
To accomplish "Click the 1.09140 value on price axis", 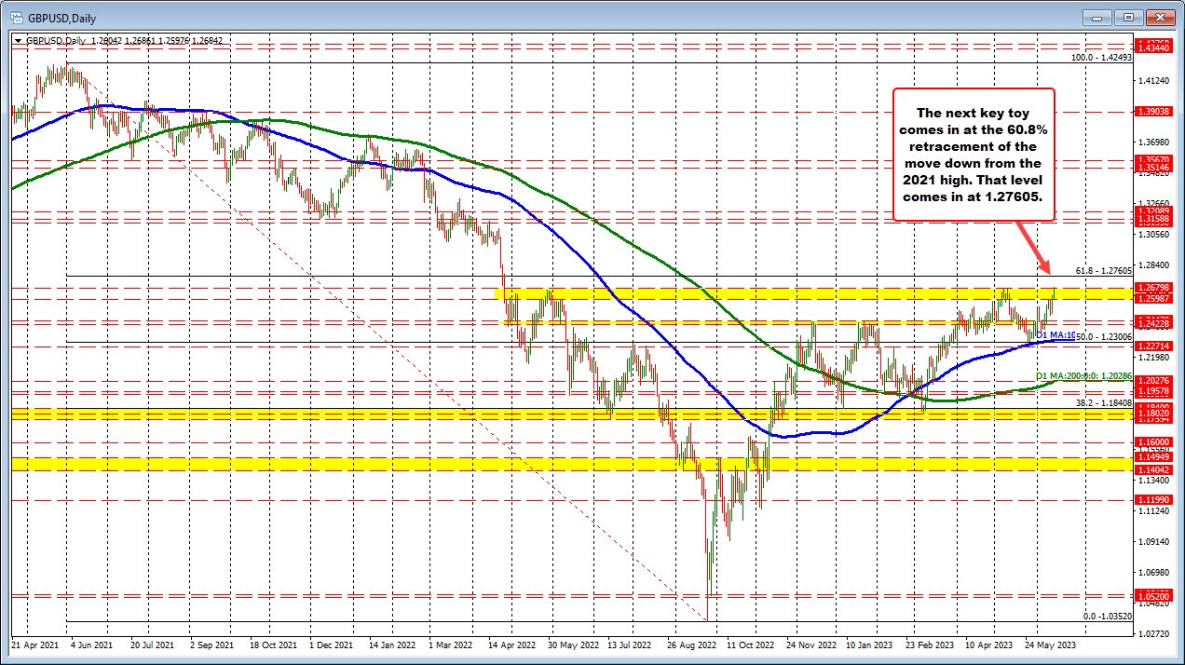I will coord(1152,541).
